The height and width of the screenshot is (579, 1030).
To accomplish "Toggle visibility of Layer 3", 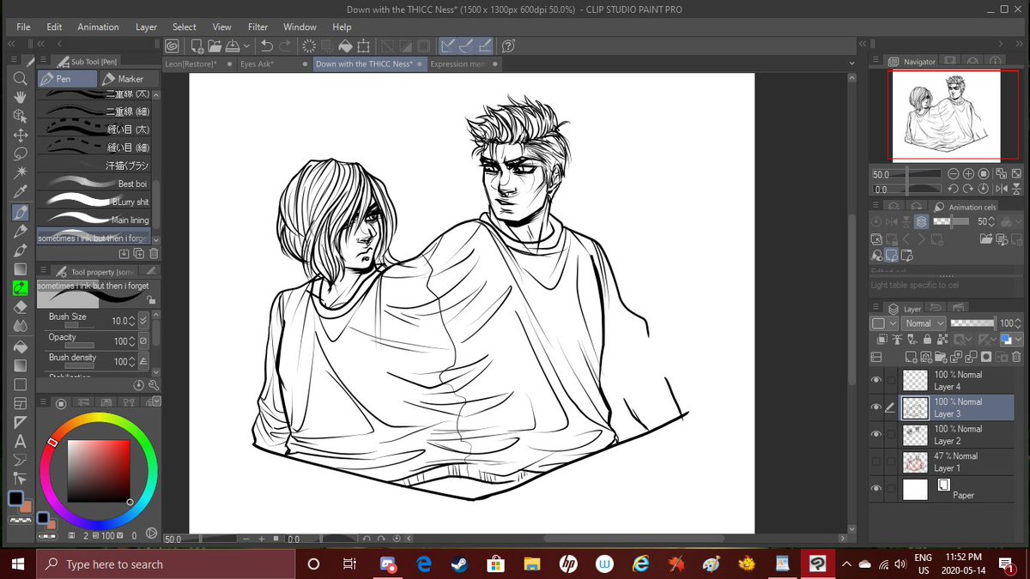I will [876, 407].
